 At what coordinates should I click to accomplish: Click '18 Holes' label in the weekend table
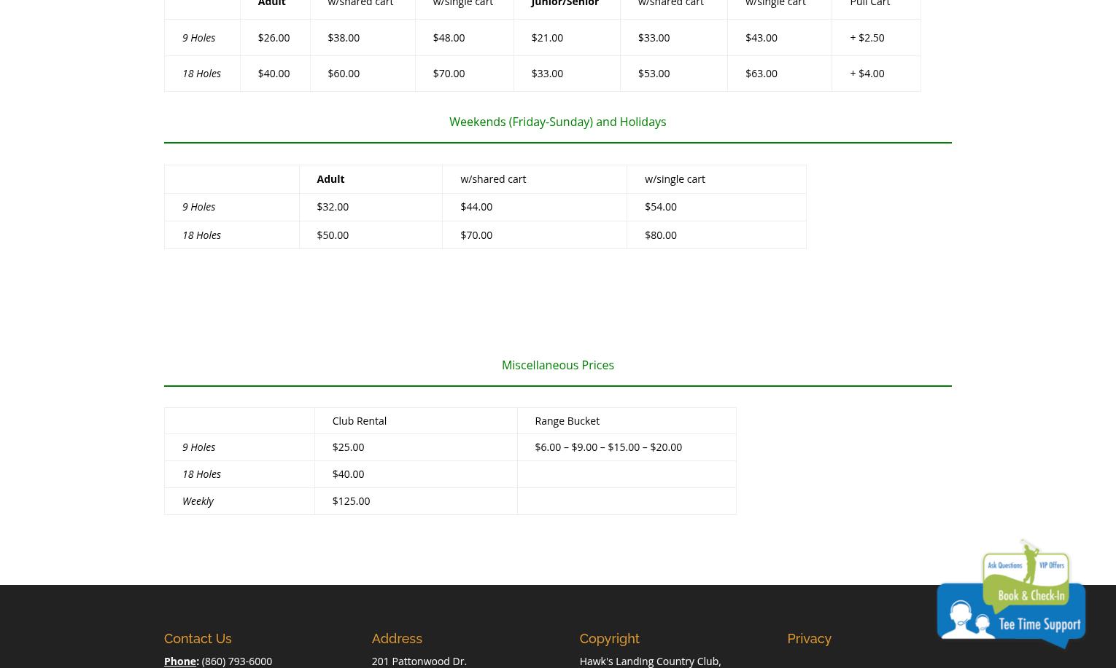pos(201,235)
